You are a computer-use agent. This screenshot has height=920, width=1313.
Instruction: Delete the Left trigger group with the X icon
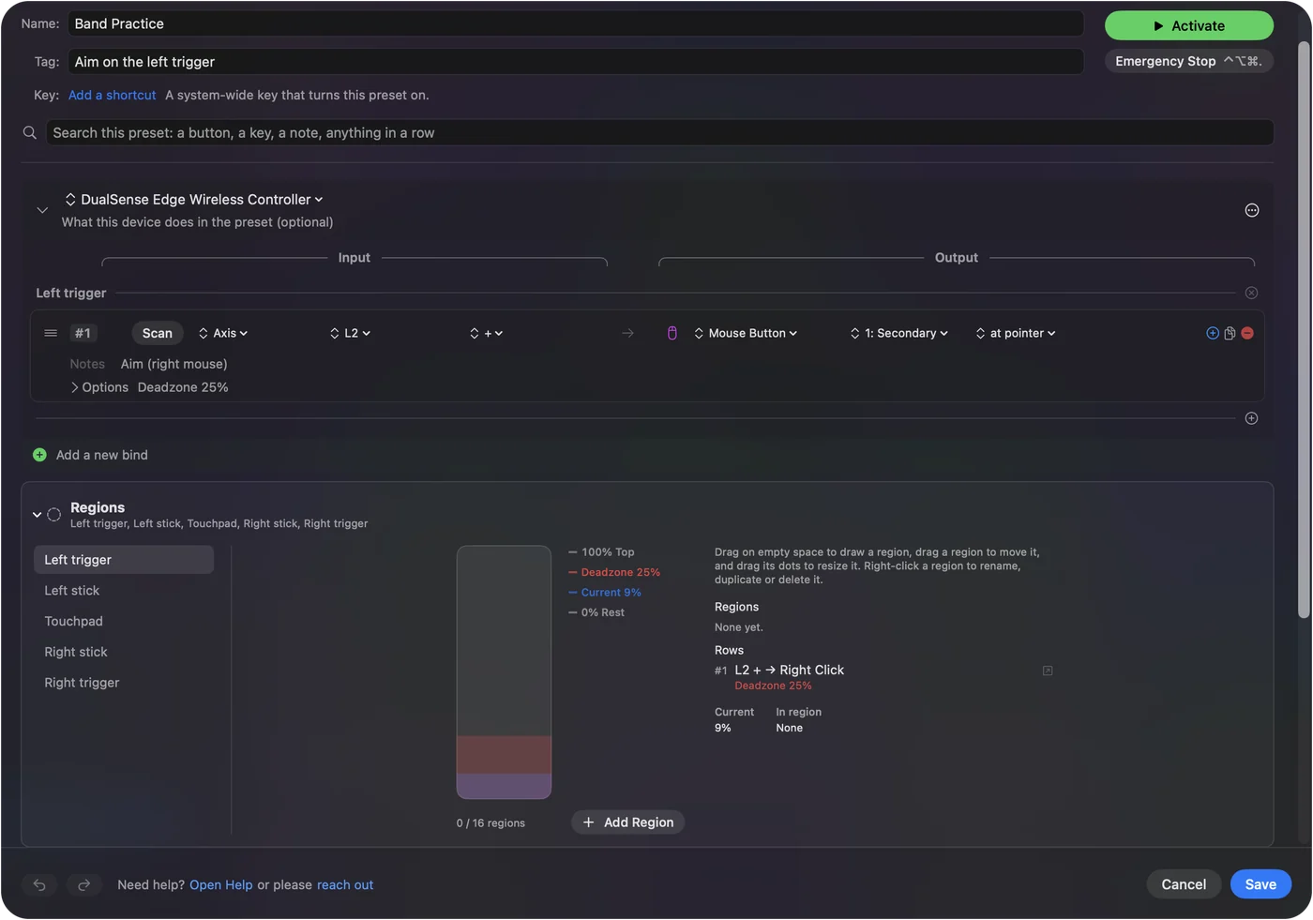click(x=1251, y=293)
